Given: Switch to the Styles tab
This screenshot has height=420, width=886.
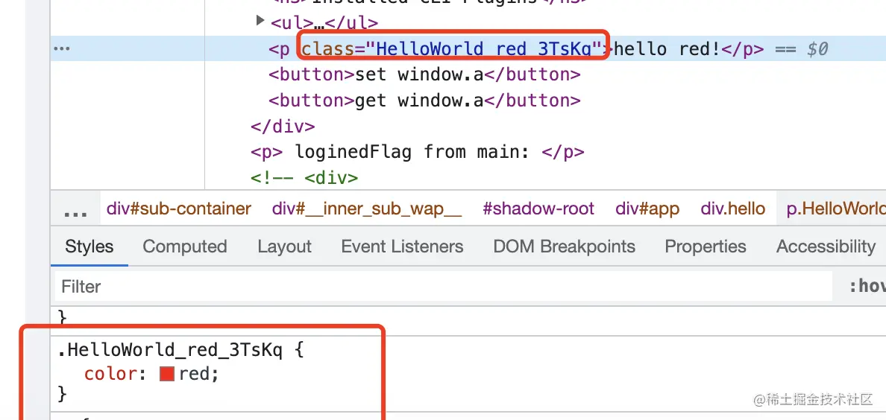Looking at the screenshot, I should click(x=89, y=246).
